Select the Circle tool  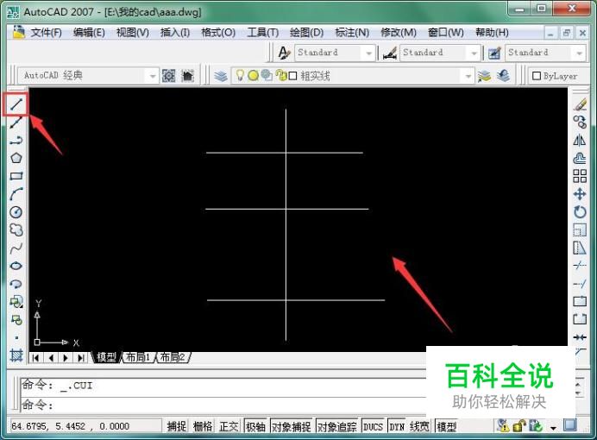click(16, 212)
